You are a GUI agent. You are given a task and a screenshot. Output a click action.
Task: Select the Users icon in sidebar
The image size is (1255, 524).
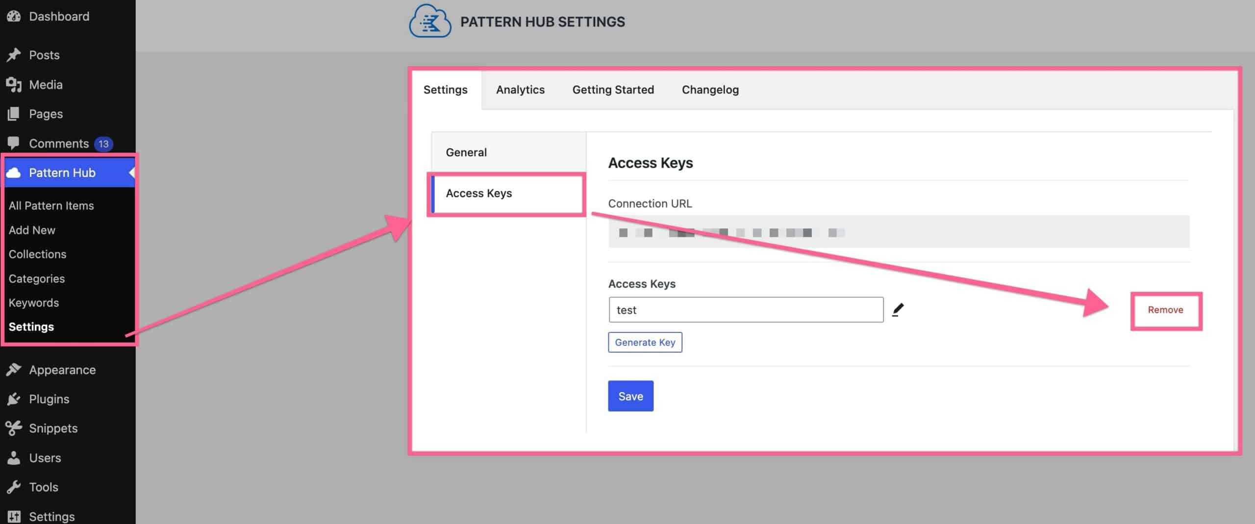point(14,458)
